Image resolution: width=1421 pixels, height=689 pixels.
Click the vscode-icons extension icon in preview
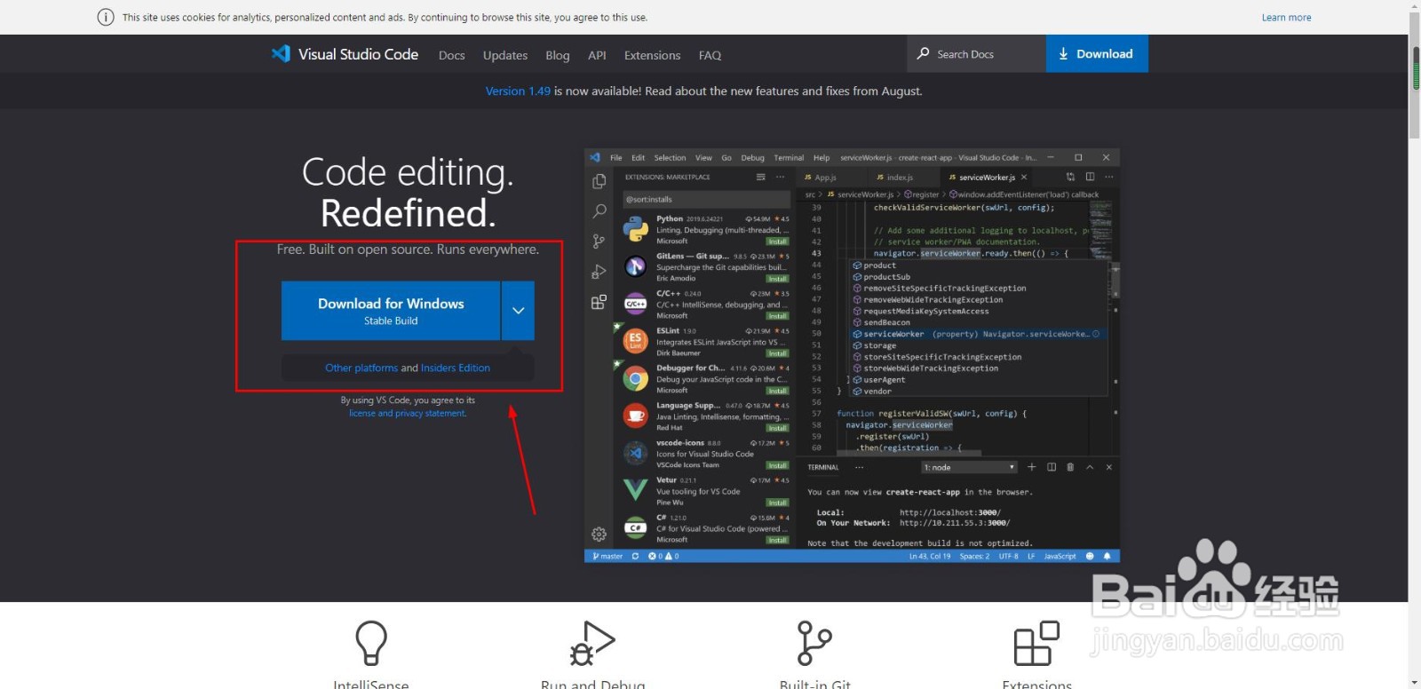(635, 453)
